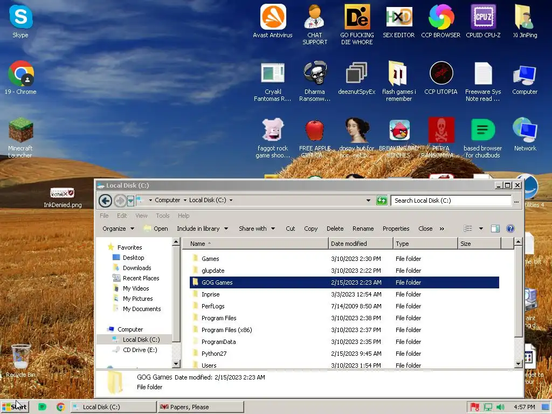The height and width of the screenshot is (414, 552).
Task: Open the Minecraft Launcher icon
Action: point(20,138)
